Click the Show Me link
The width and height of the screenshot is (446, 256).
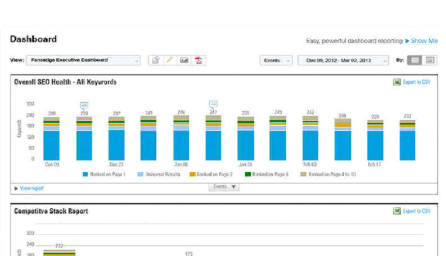click(424, 41)
